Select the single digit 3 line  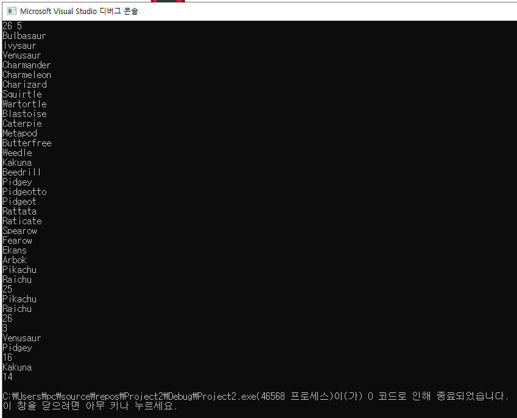point(5,328)
